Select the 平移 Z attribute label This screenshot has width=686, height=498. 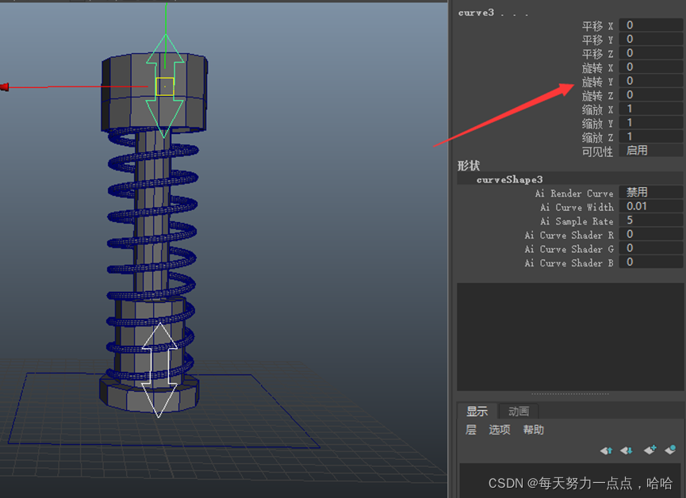pos(598,54)
